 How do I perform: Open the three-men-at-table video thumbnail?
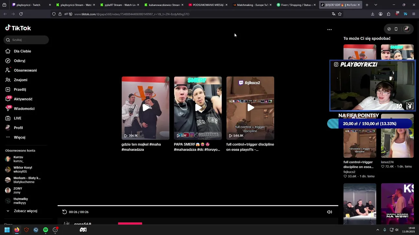[360, 203]
